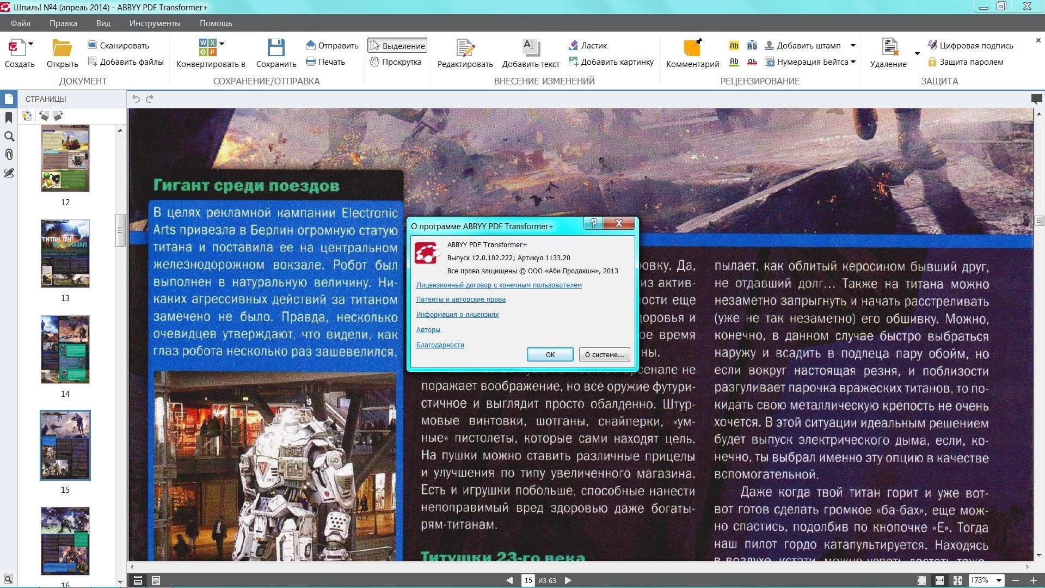1045x588 pixels.
Task: Open the Инструменты menu
Action: coord(155,23)
